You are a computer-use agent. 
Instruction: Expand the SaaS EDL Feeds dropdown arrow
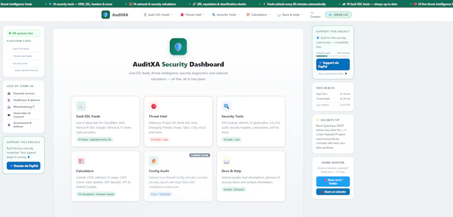pyautogui.click(x=173, y=15)
